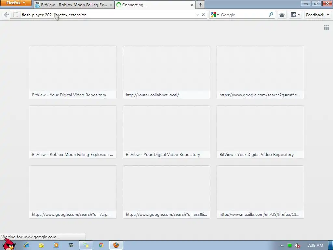This screenshot has height=250, width=333.
Task: Open a new tab with plus button
Action: click(200, 5)
